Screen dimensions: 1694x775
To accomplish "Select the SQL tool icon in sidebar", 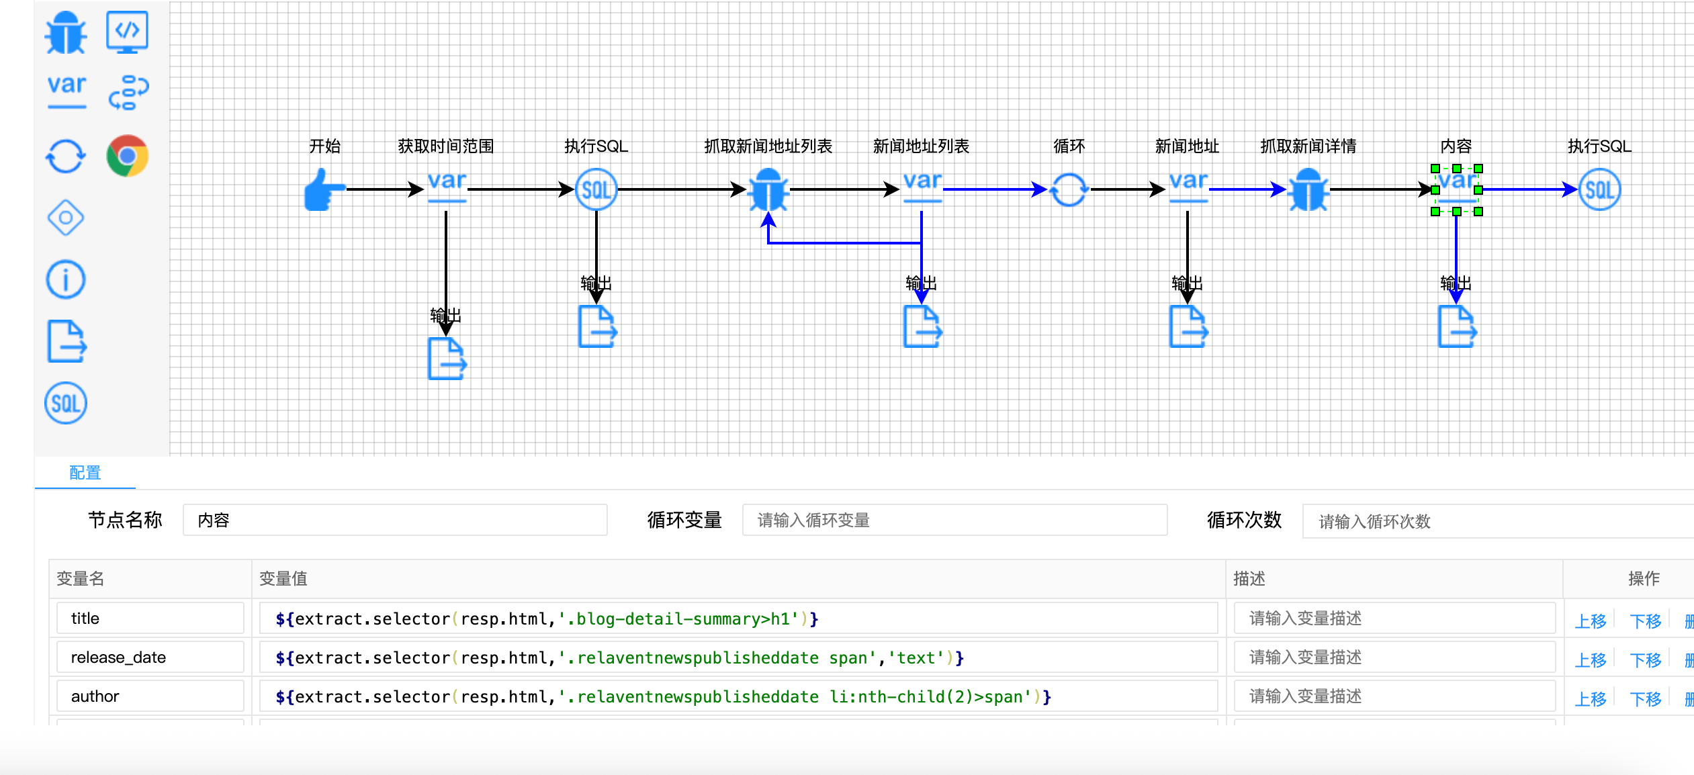I will tap(65, 403).
